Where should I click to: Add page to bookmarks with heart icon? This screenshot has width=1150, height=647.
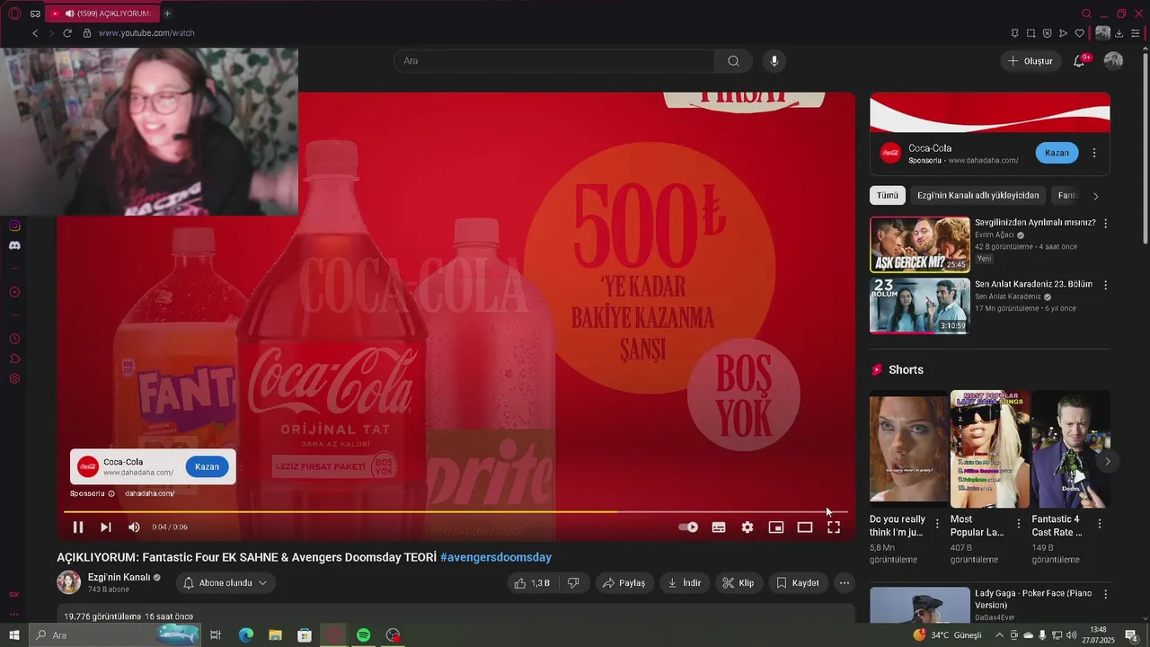click(x=1080, y=33)
